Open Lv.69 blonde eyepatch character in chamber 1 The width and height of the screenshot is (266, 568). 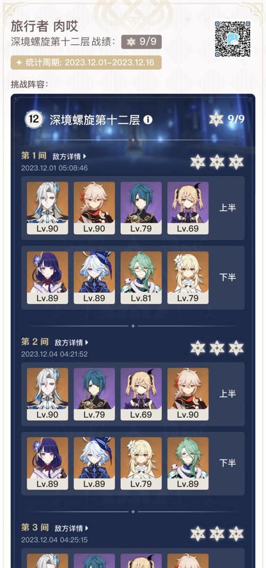(188, 208)
